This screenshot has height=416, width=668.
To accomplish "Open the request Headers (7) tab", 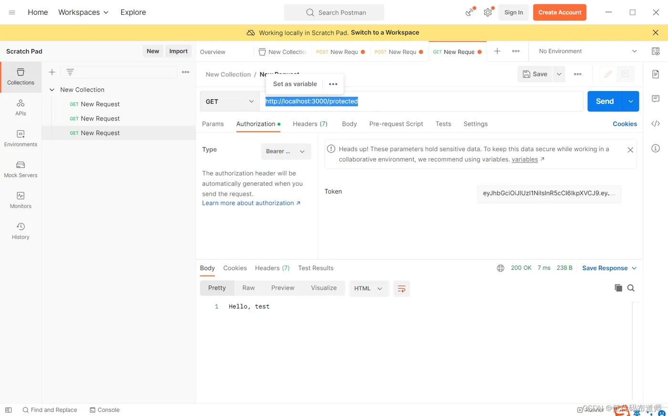I will (x=310, y=124).
